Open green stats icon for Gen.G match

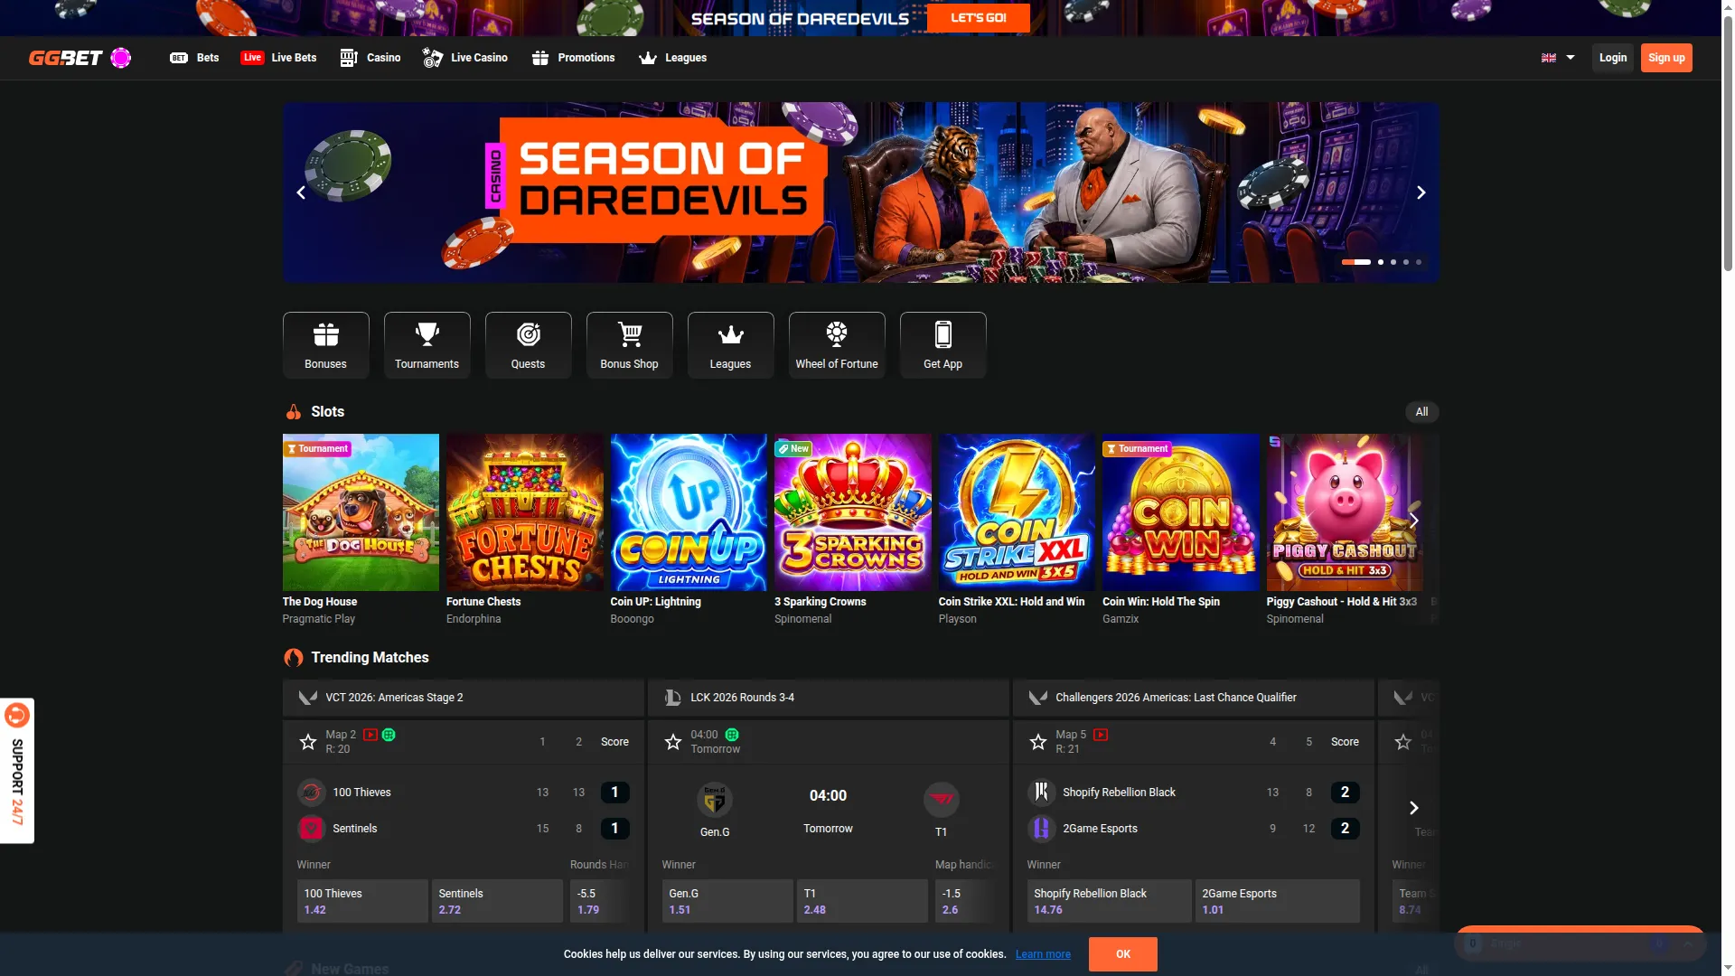[x=732, y=735]
